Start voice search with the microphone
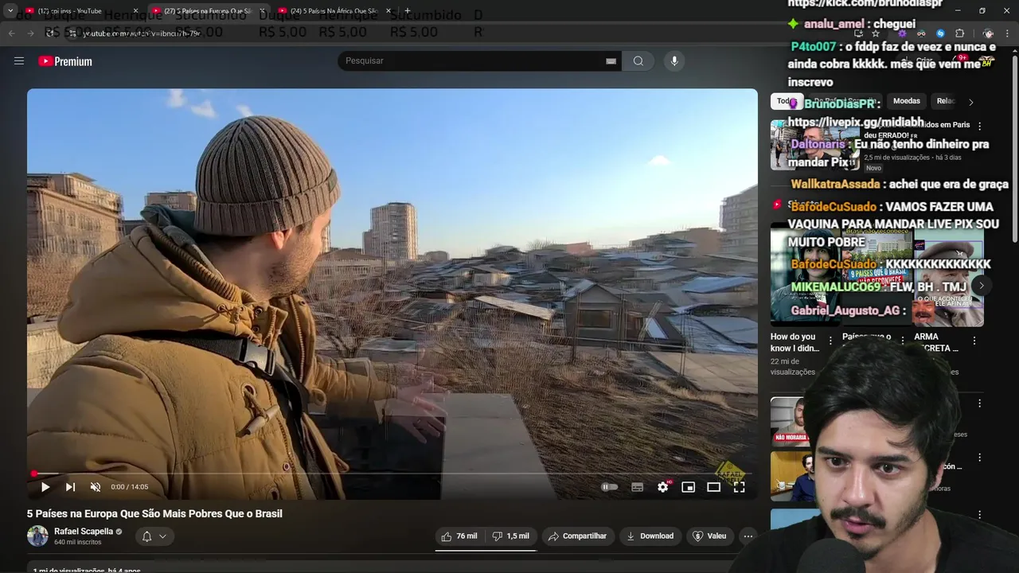 [674, 61]
